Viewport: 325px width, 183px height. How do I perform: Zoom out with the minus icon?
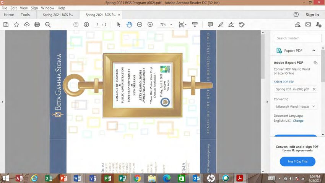[140, 25]
